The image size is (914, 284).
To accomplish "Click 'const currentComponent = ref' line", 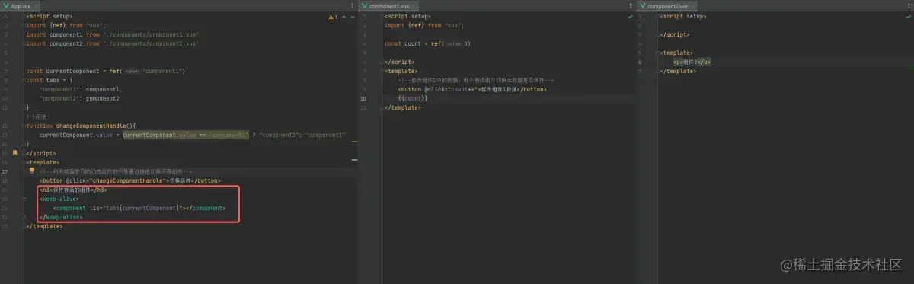I will click(106, 71).
